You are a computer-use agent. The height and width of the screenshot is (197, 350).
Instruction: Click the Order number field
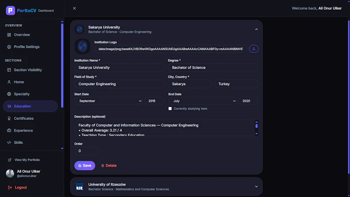[x=86, y=151]
